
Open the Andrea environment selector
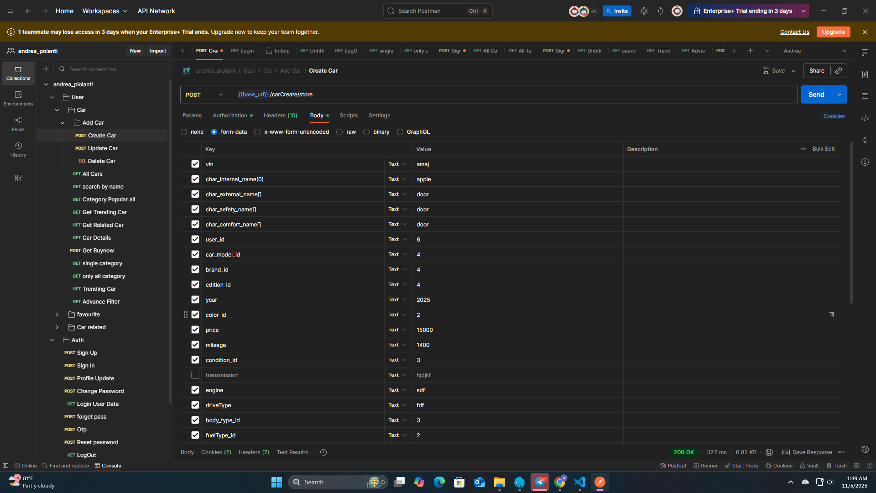pos(814,51)
